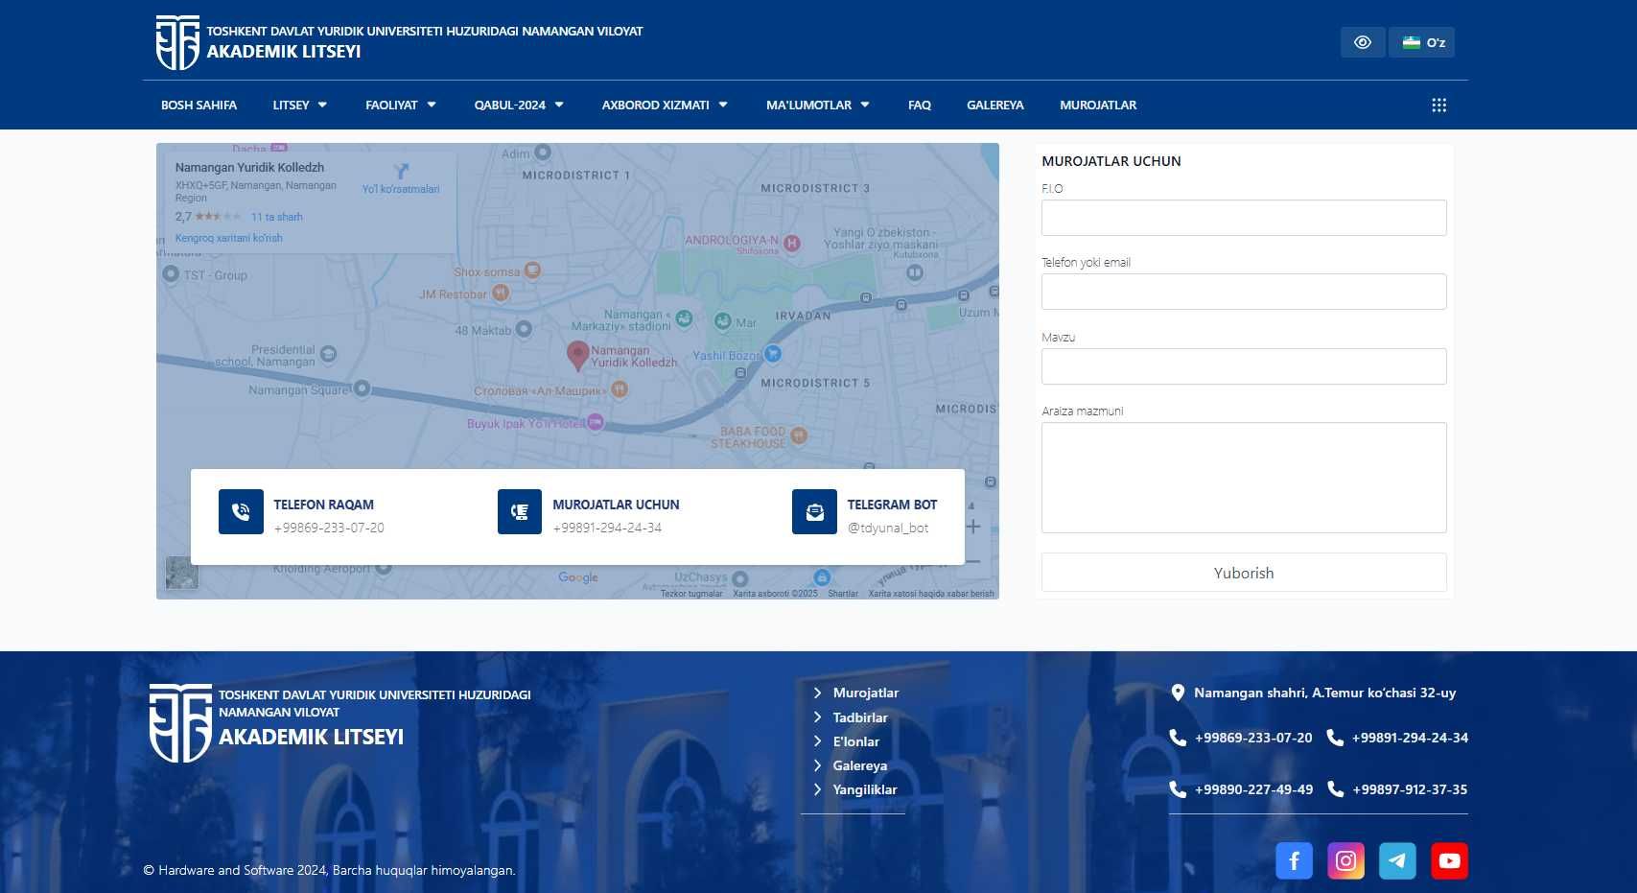Click the TST - Group map marker
The image size is (1637, 893).
171,273
